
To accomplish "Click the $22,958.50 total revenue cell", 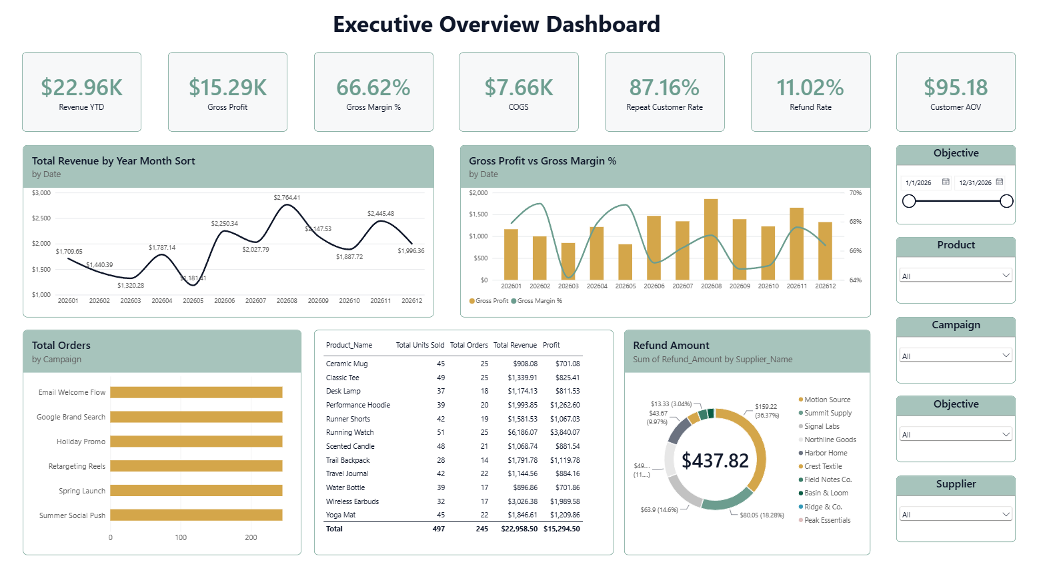I will [x=519, y=529].
